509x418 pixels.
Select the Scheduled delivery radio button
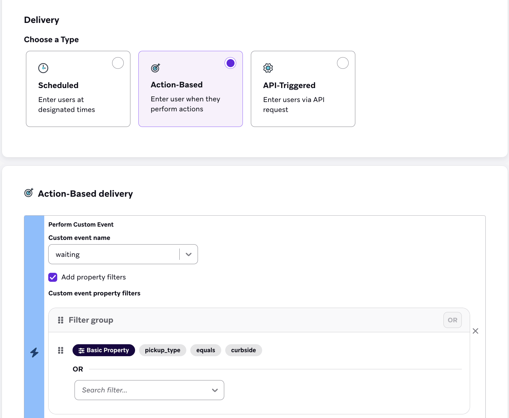[118, 63]
